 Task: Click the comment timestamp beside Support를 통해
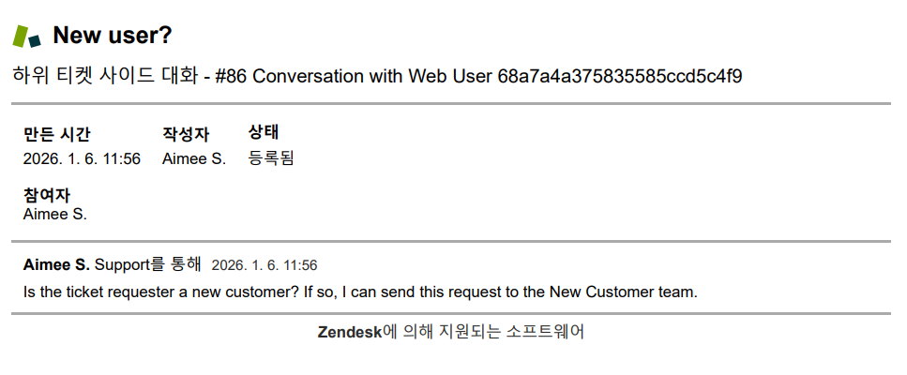click(265, 266)
